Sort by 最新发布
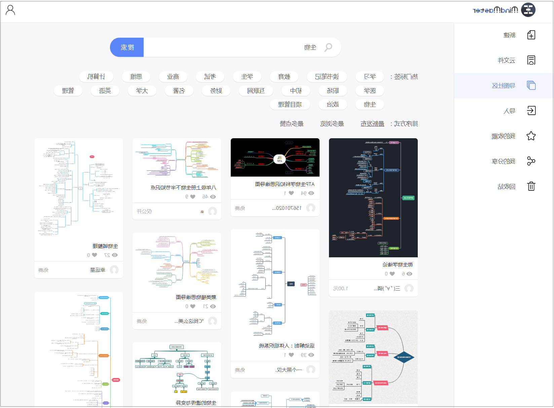The height and width of the screenshot is (408, 554). [372, 124]
